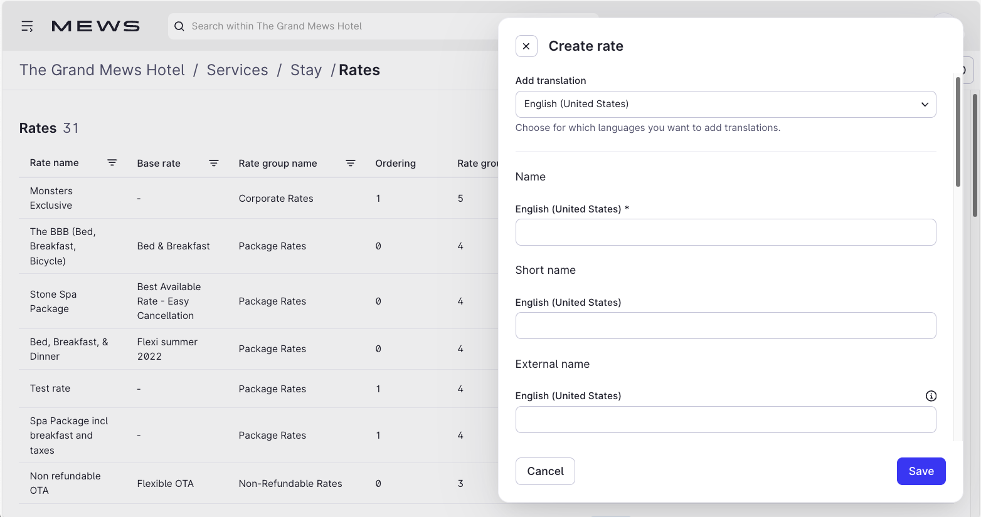The height and width of the screenshot is (517, 981).
Task: Click the MEWS logo in the header
Action: (x=95, y=26)
